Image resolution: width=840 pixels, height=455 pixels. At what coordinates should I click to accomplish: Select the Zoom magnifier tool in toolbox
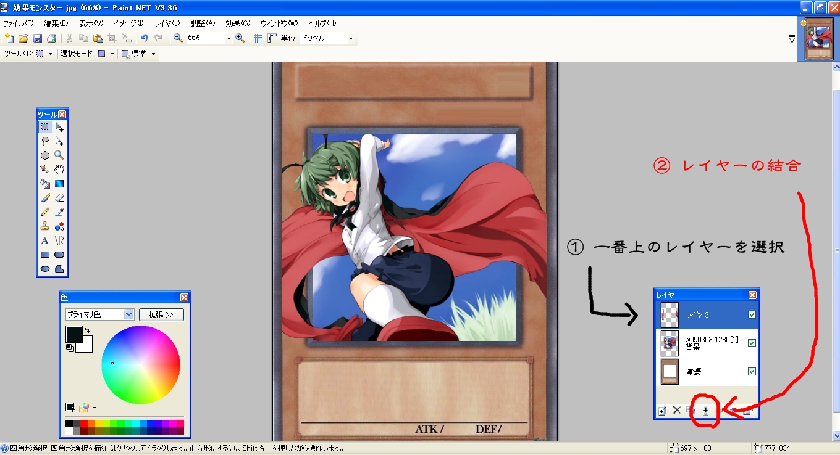(59, 155)
